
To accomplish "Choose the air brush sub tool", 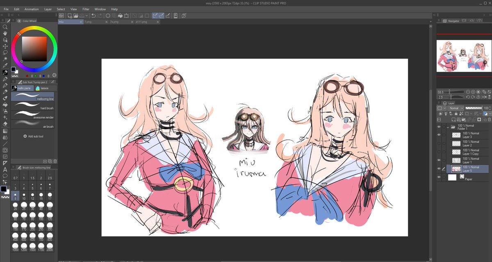I will [33, 124].
